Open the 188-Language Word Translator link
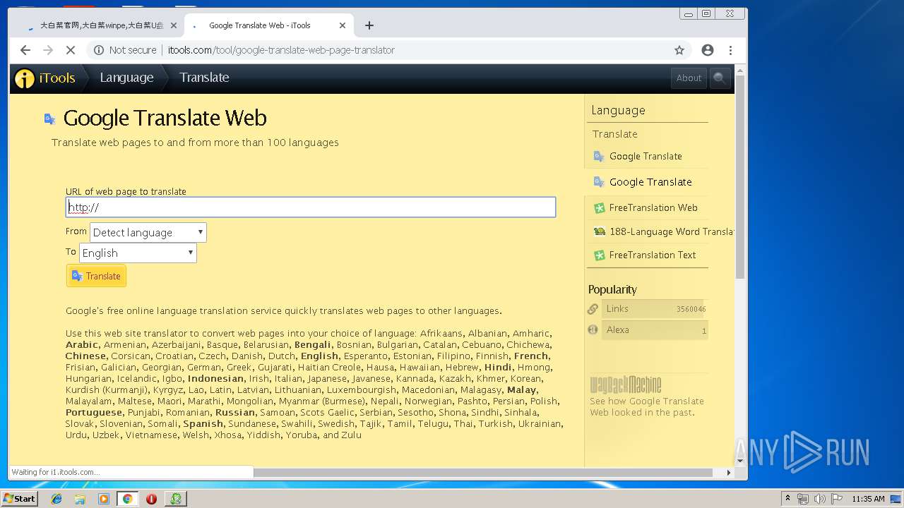This screenshot has height=508, width=904. (671, 231)
